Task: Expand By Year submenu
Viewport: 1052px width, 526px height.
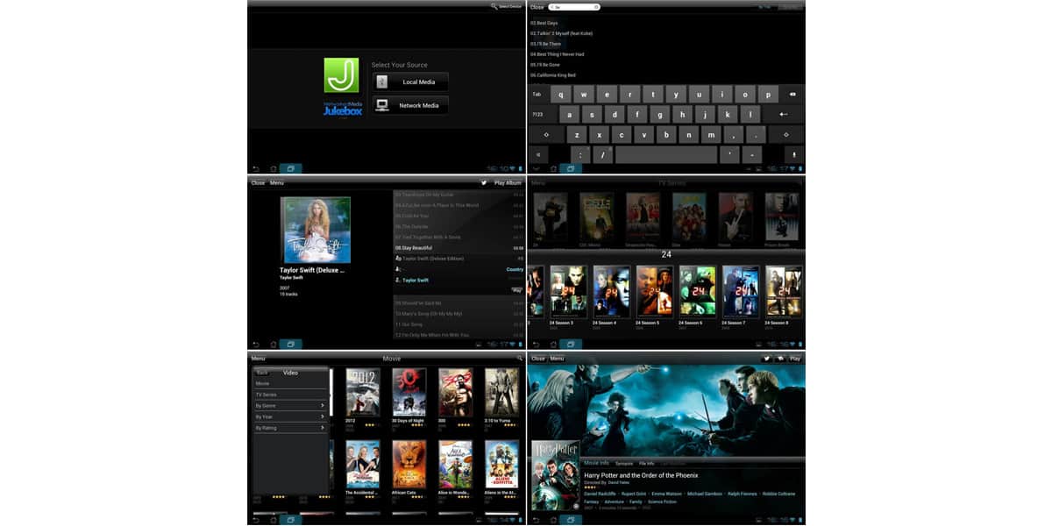Action: tap(290, 417)
